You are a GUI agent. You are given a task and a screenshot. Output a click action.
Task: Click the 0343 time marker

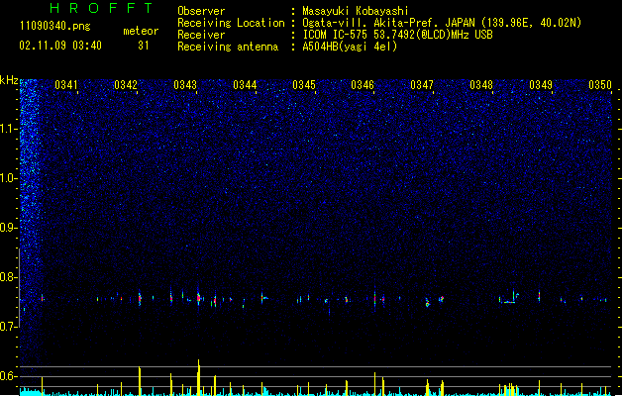click(185, 85)
